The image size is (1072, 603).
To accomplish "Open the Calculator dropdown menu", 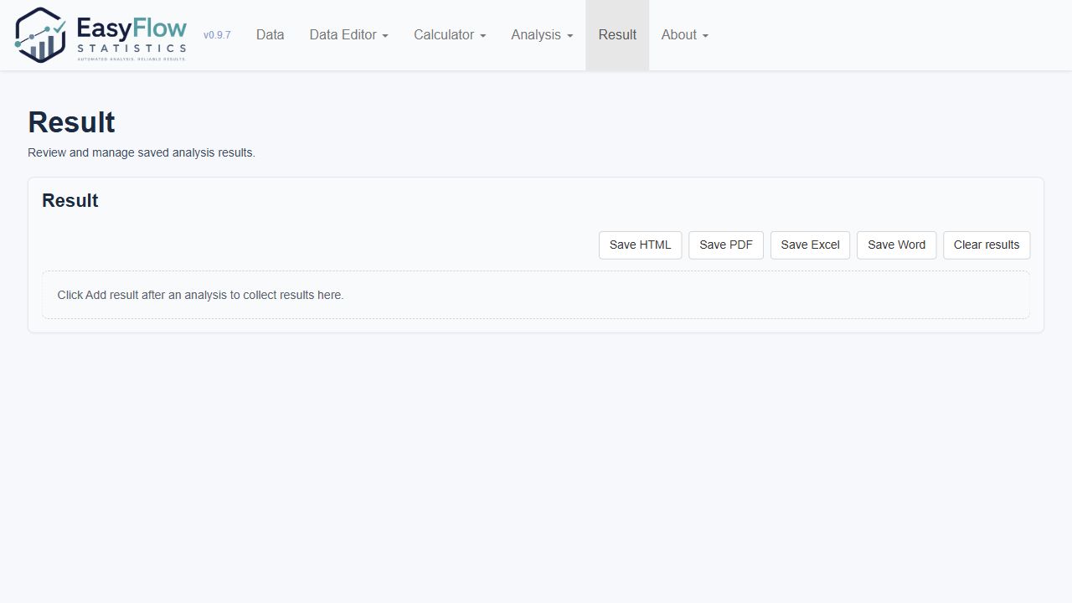I will (450, 35).
